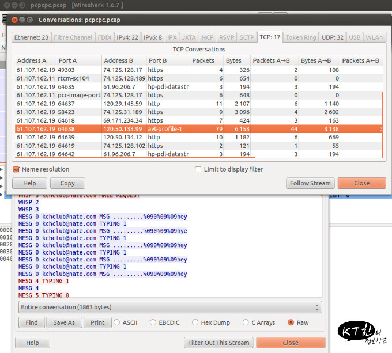This screenshot has height=353, width=392.
Task: Select the highlighted avt-profile-1 row
Action: pos(199,129)
